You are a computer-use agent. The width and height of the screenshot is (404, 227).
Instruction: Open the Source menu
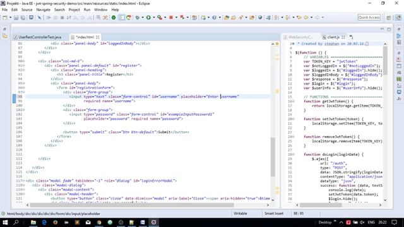point(27,10)
